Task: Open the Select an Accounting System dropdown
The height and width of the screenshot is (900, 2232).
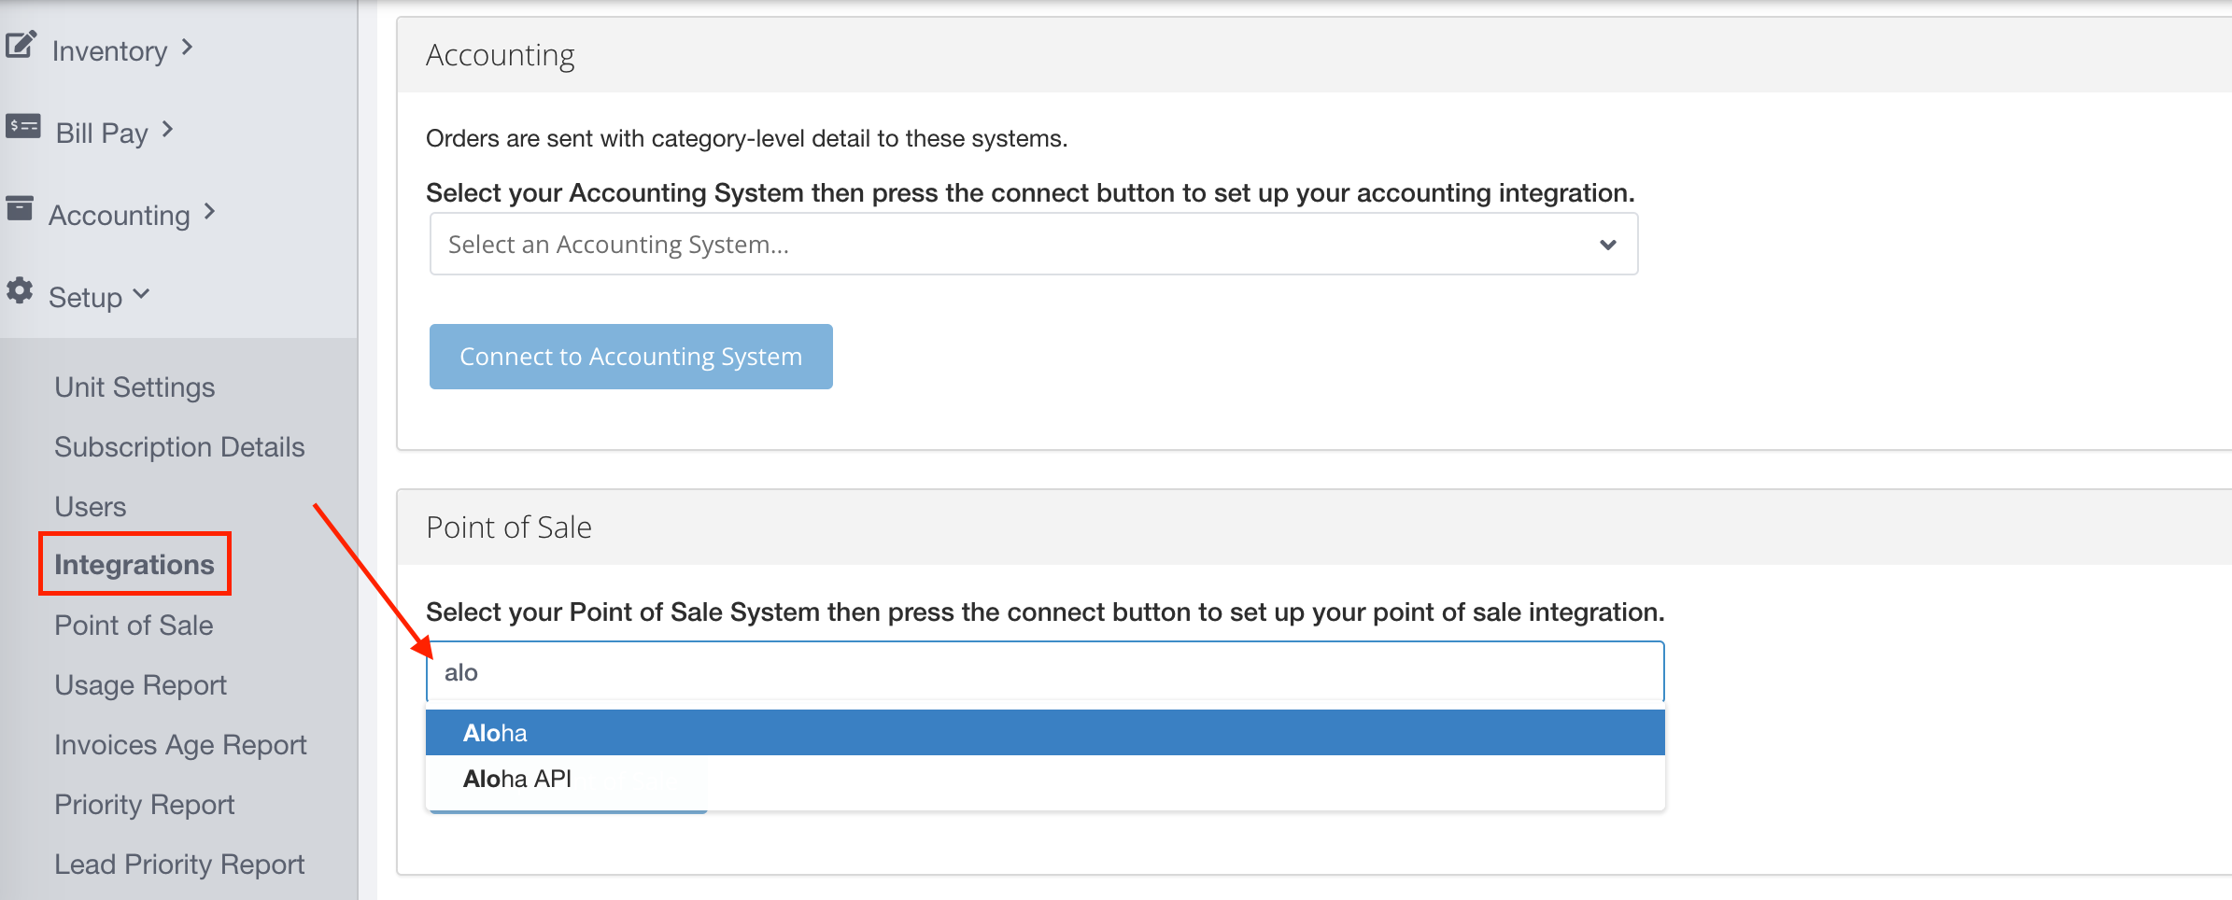Action: click(1033, 245)
